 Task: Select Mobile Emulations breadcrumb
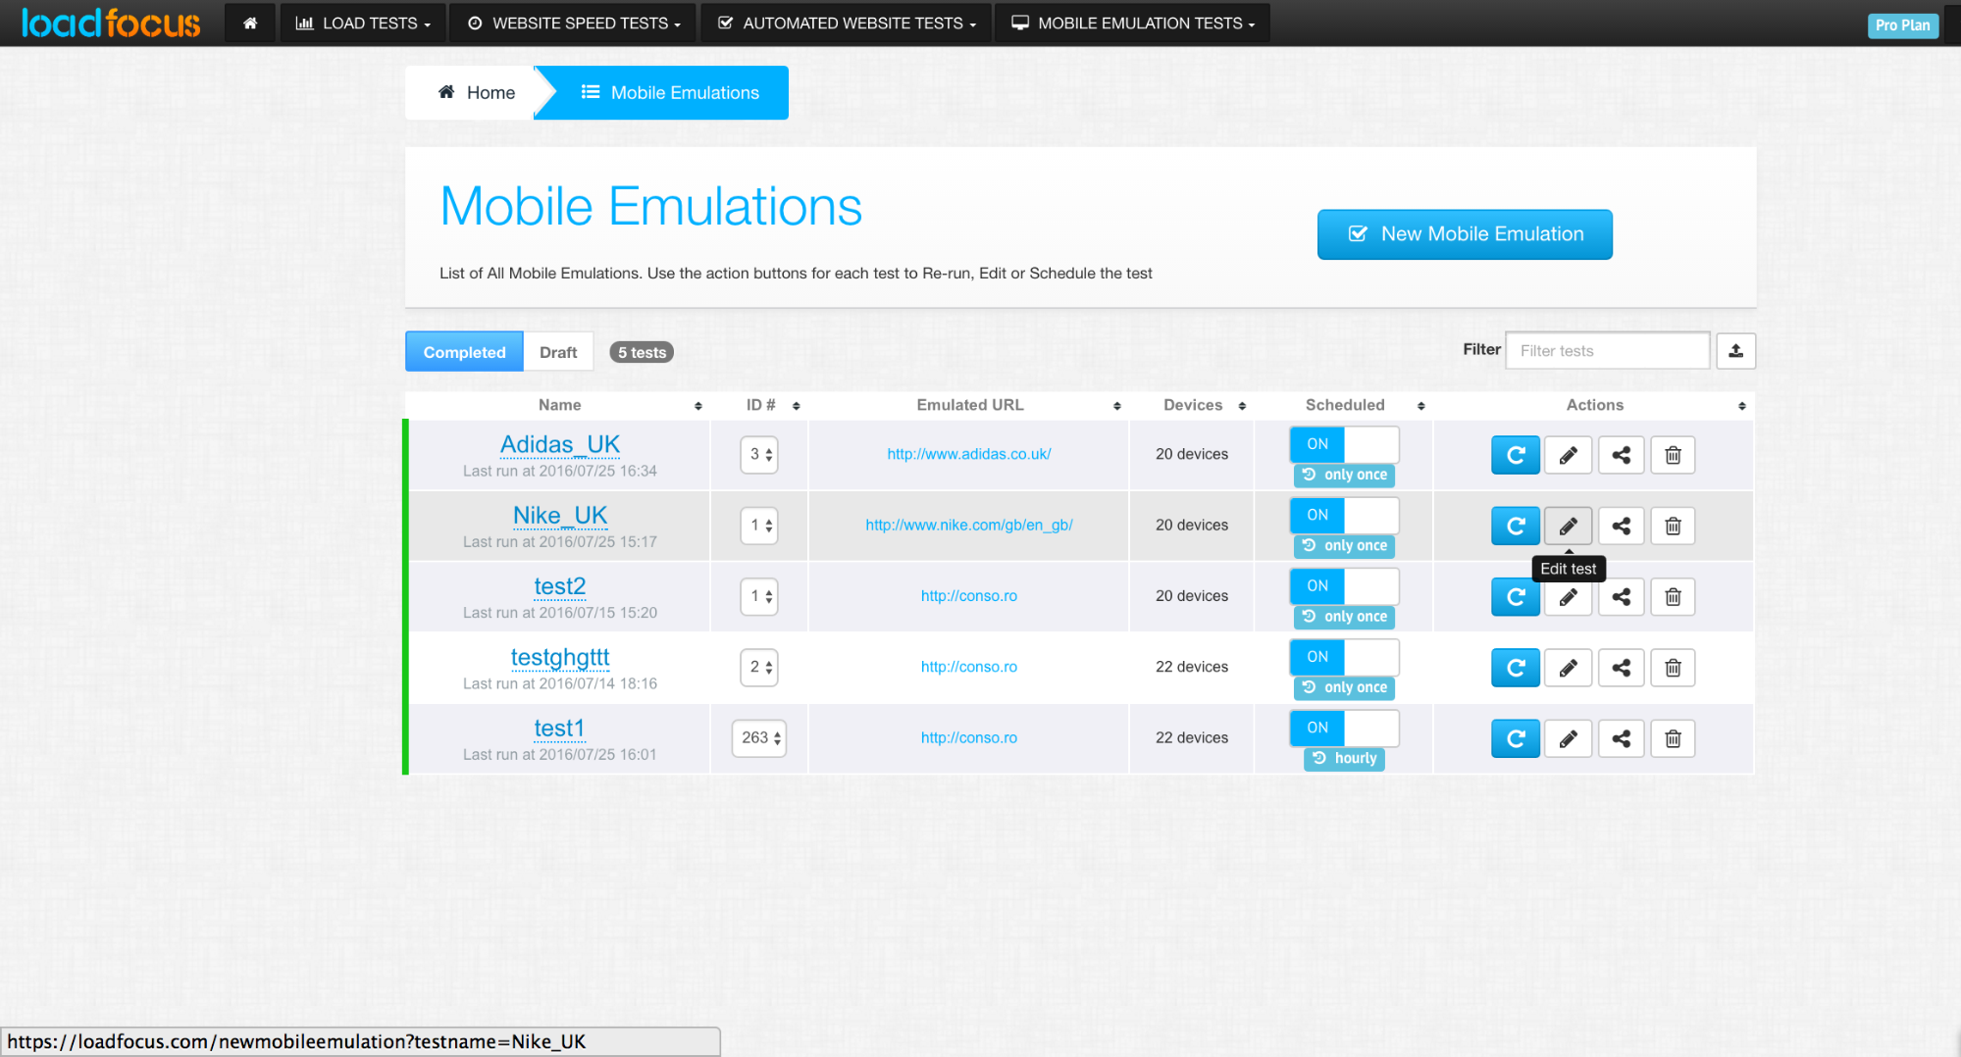click(669, 92)
